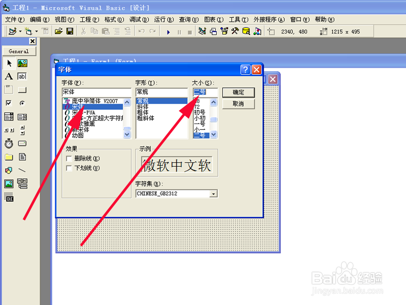406x305 pixels.
Task: Click Open Project toolbar icon
Action: pyautogui.click(x=59, y=32)
